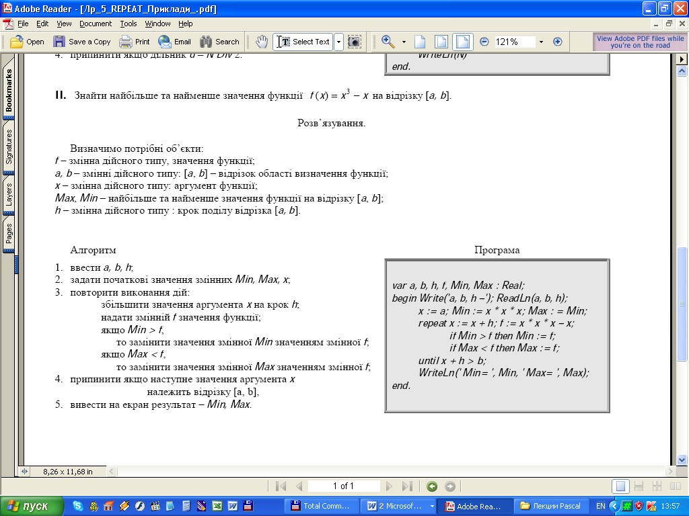
Task: Launch Skype from quick launch
Action: click(78, 506)
